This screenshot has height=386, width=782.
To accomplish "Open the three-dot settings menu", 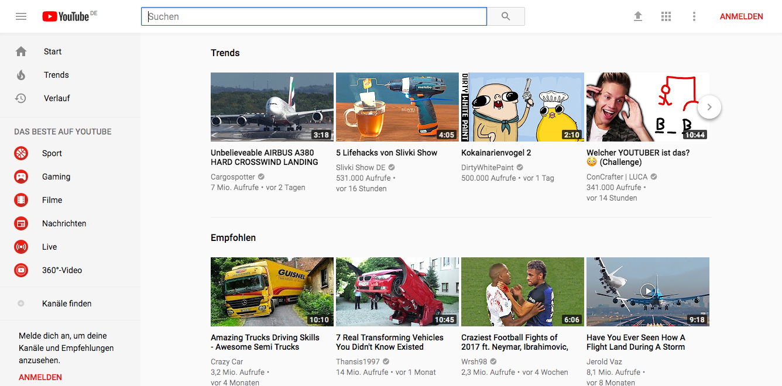I will coord(694,16).
